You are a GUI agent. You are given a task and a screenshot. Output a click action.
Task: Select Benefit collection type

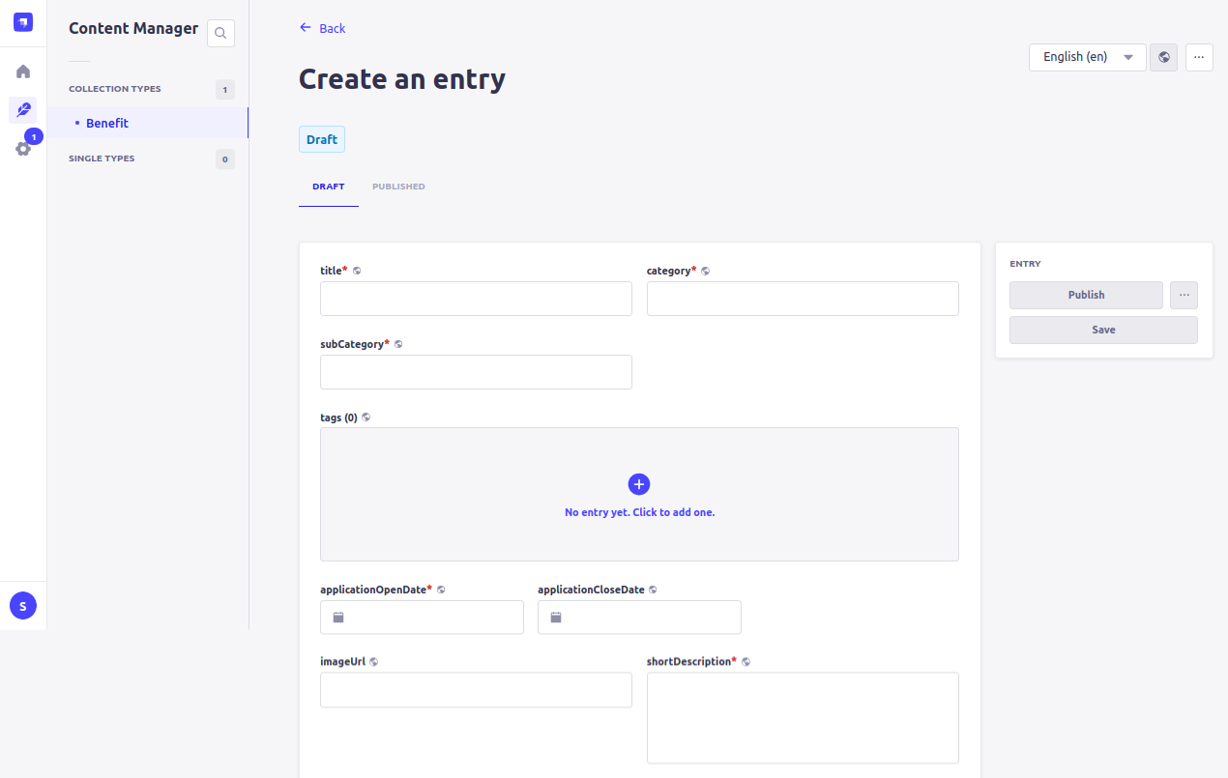pyautogui.click(x=107, y=123)
